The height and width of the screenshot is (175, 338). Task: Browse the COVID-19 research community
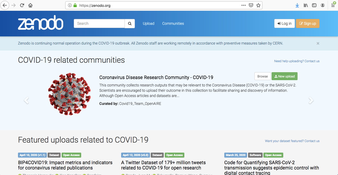pos(263,76)
